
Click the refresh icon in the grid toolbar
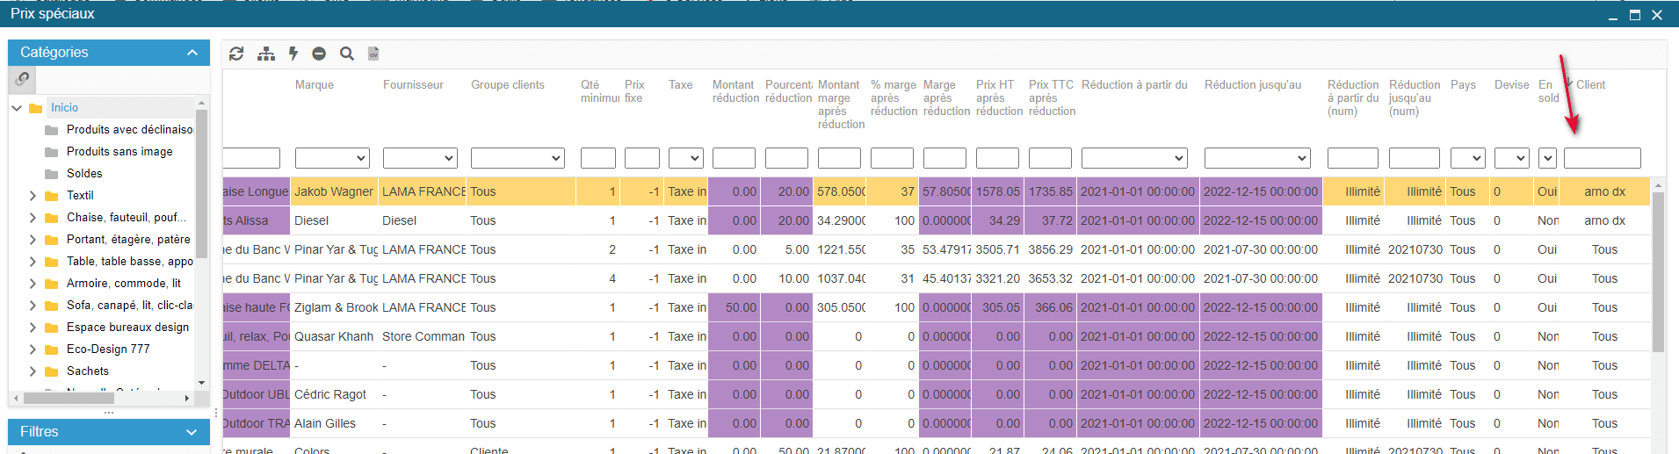[236, 54]
